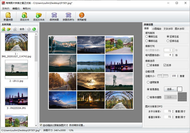The width and height of the screenshot is (190, 133).
Task: Click the small add-folder icon in file list
Action: [9, 29]
